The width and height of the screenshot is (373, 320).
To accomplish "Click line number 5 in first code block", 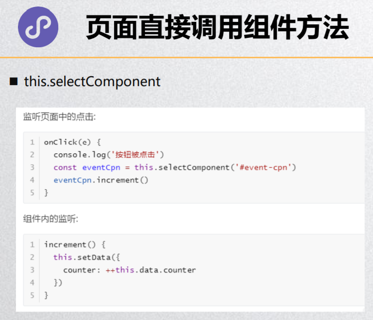I will (32, 193).
